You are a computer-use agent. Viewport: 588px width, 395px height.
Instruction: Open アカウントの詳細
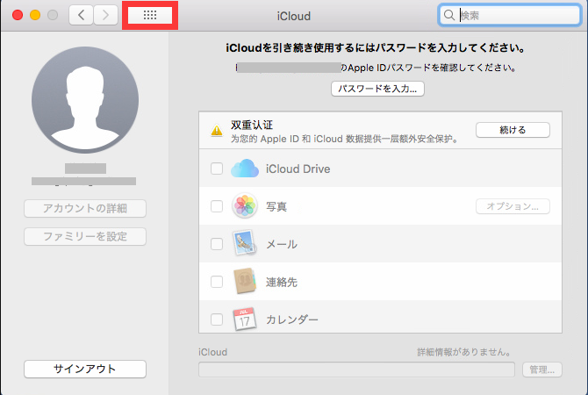tap(85, 208)
